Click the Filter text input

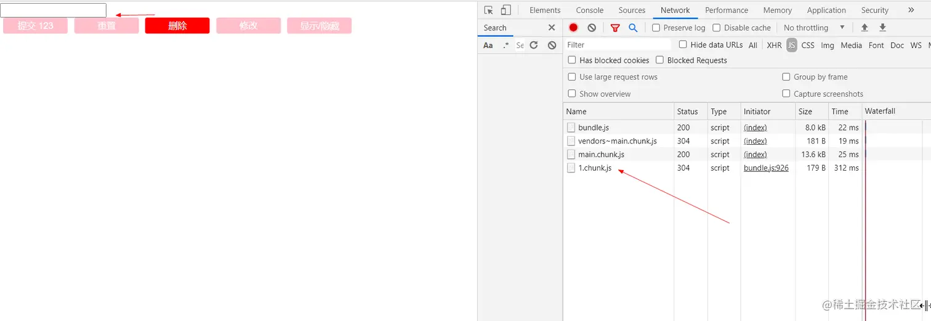tap(618, 45)
